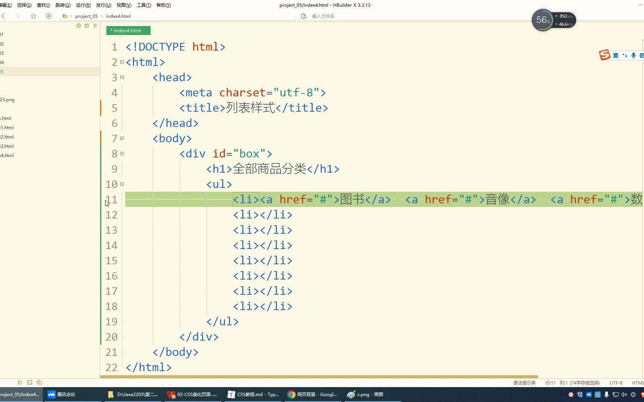This screenshot has width=644, height=402.
Task: Locate current file with target icon
Action: (x=79, y=26)
